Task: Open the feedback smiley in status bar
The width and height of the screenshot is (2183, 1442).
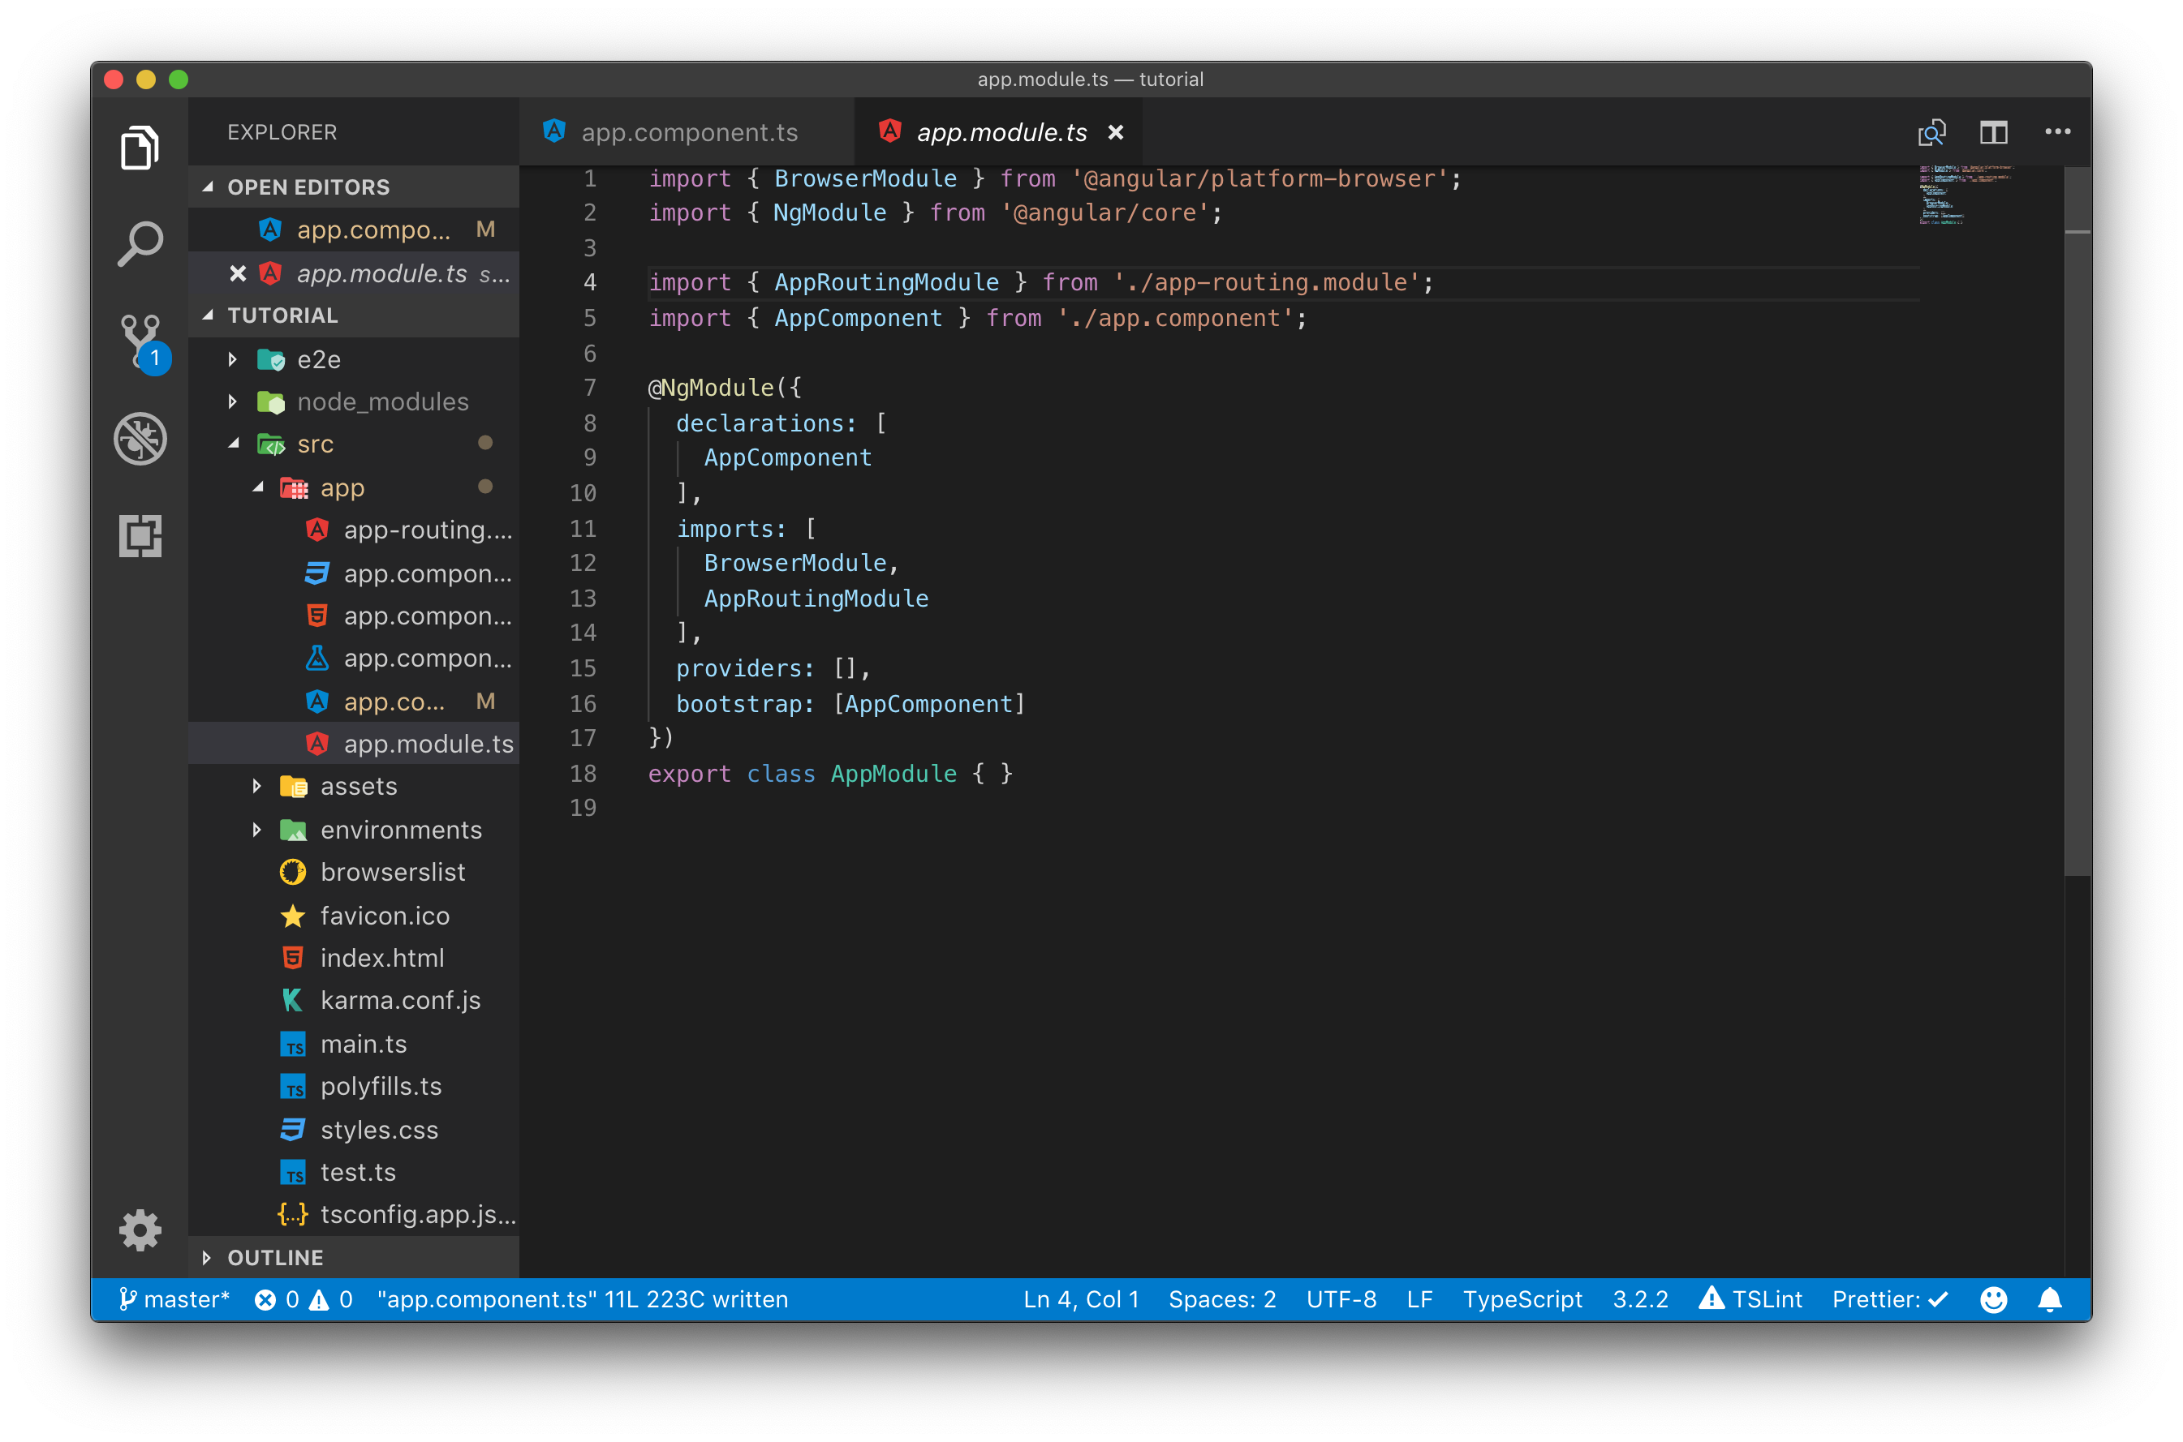Action: (x=1992, y=1299)
